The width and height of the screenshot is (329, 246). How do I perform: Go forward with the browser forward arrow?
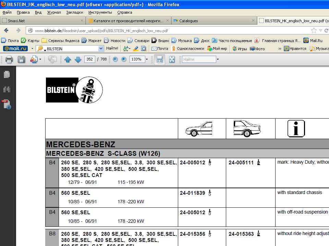pos(18,30)
